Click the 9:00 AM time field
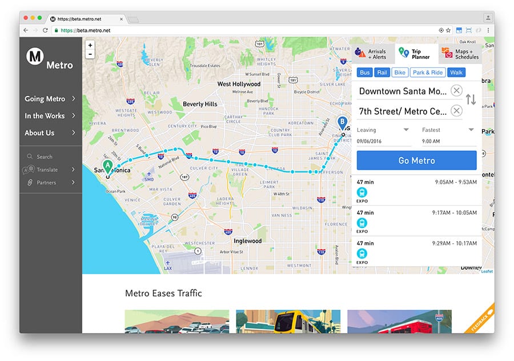Viewport: 514px width, 361px height. point(449,141)
